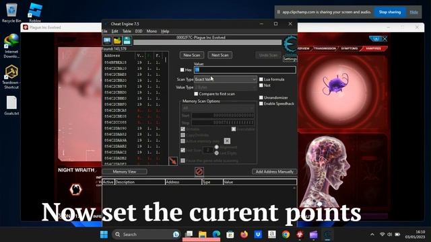Toggle Pause the game while scanning checkbox

pos(183,161)
